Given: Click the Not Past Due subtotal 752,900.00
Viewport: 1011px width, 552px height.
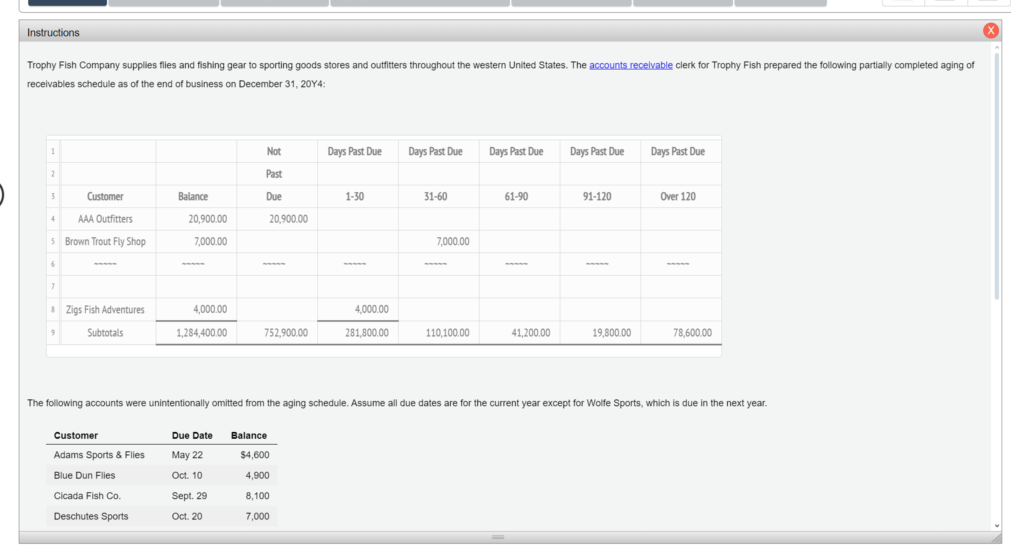Looking at the screenshot, I should pyautogui.click(x=285, y=333).
